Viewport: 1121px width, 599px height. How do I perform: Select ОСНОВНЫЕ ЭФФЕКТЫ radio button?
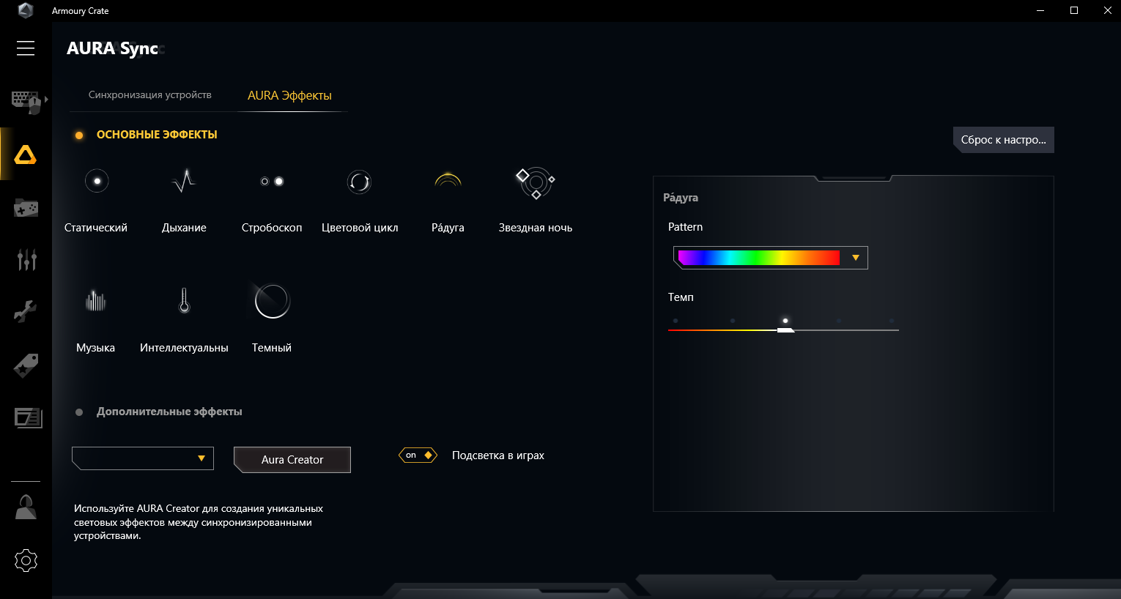click(x=79, y=135)
